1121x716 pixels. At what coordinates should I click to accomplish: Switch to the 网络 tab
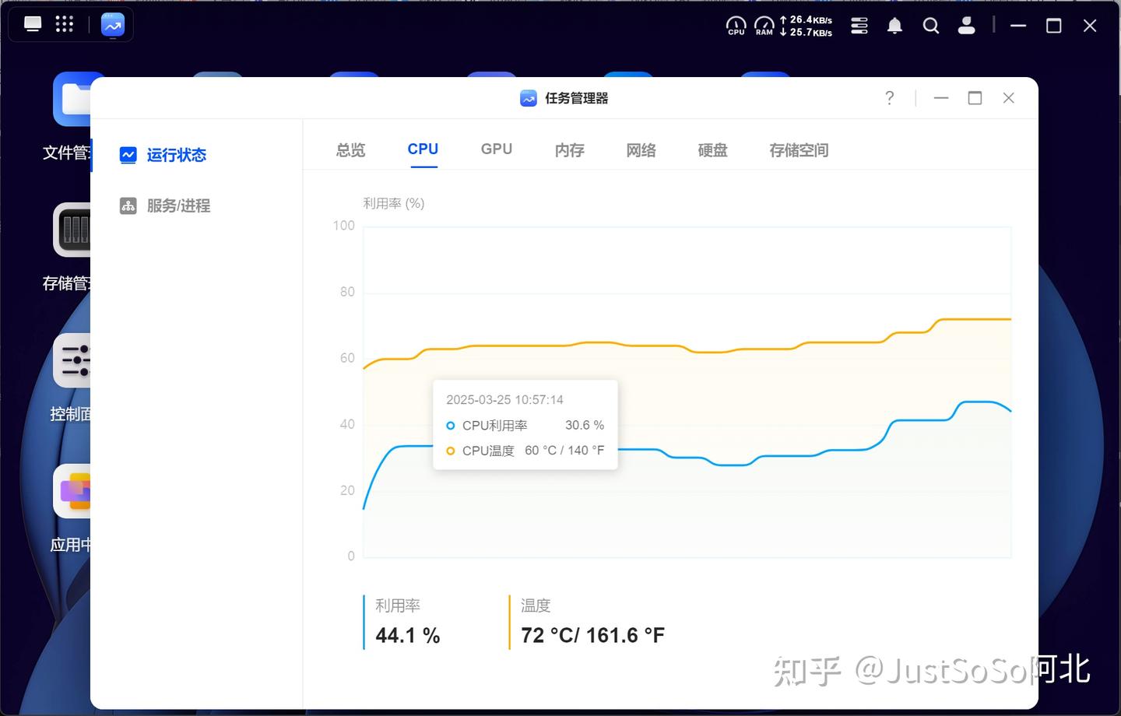click(641, 149)
